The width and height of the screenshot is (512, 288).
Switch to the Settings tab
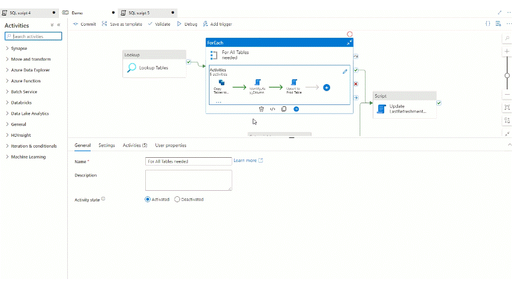[x=107, y=145]
